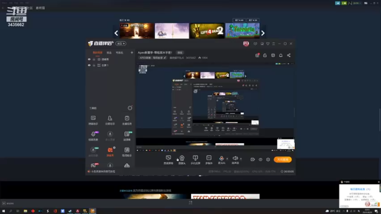This screenshot has width=381, height=214.
Task: Add a camera source from bottom toolbar
Action: (x=182, y=160)
